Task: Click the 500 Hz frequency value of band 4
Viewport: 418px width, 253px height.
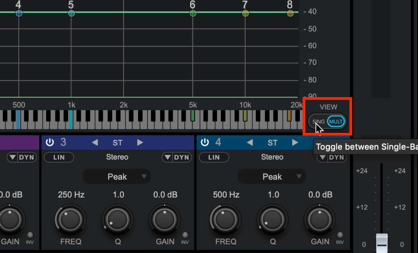Action: pos(226,195)
